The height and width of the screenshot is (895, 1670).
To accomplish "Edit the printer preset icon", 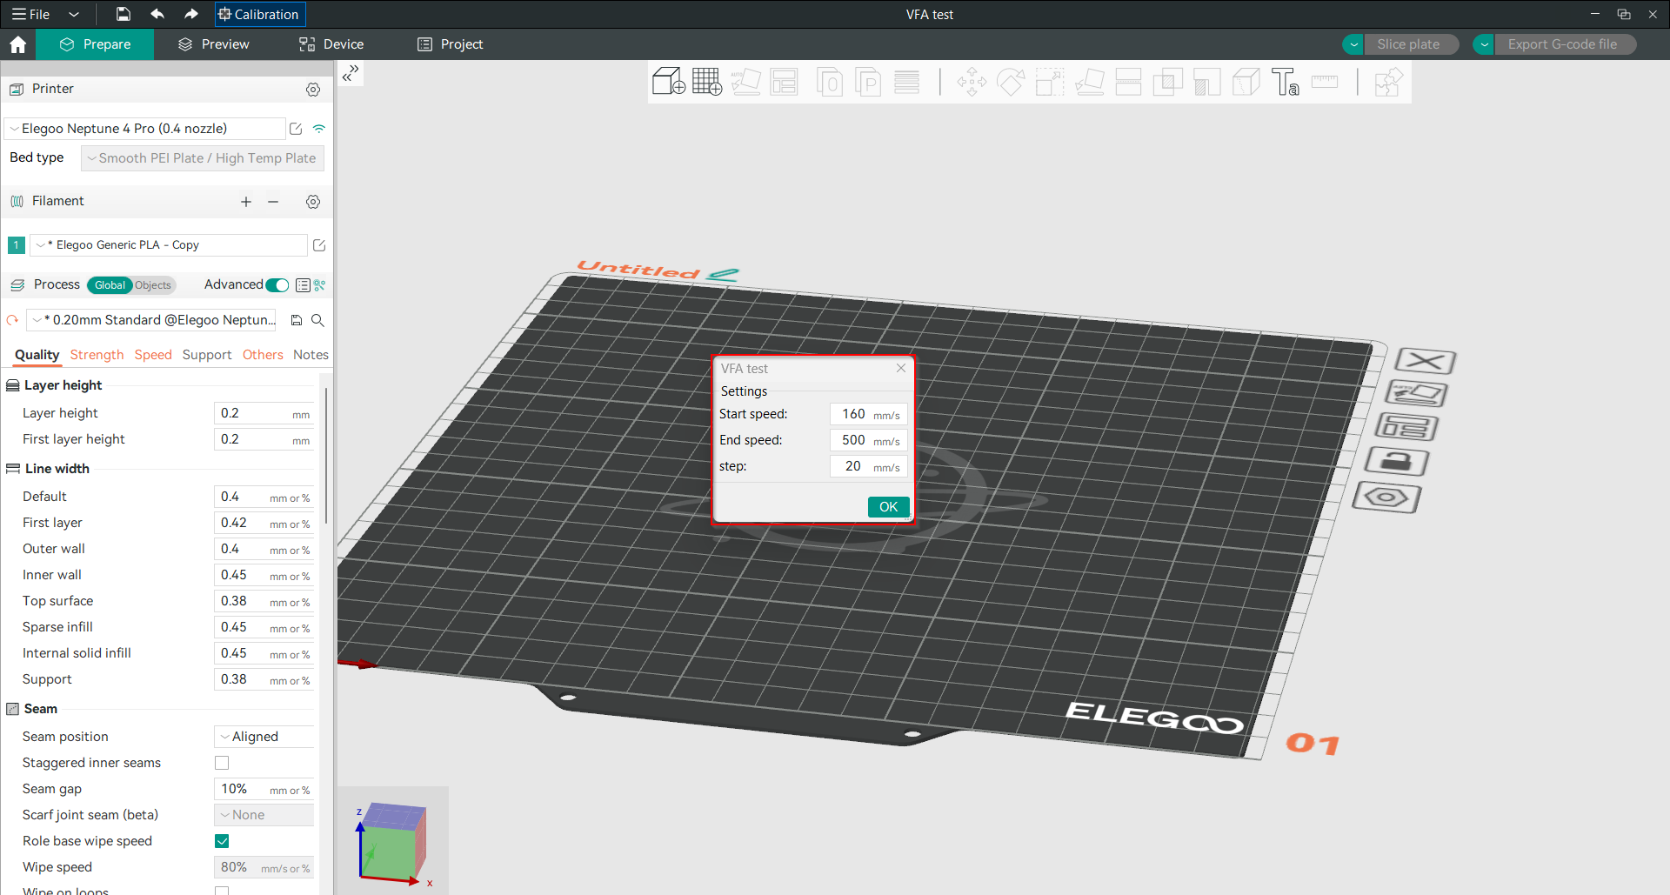I will click(x=296, y=129).
